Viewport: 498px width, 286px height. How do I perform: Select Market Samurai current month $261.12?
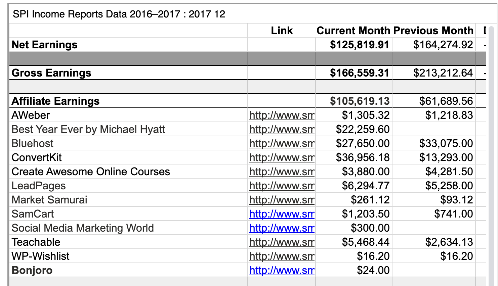[370, 200]
